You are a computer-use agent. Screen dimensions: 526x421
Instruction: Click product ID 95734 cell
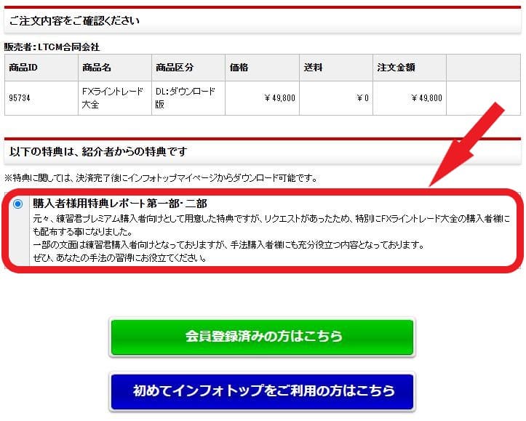[x=41, y=98]
